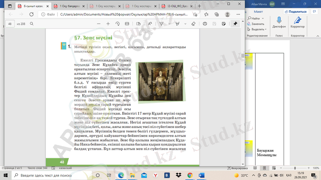Switch to the І2-ОШ_ФО_Қаз browser tab
The width and height of the screenshot is (321, 180).
(178, 6)
